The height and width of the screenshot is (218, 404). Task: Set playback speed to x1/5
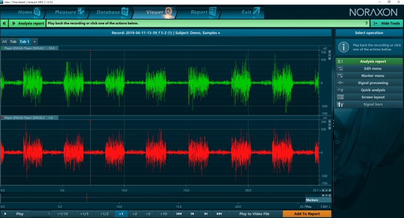84,214
